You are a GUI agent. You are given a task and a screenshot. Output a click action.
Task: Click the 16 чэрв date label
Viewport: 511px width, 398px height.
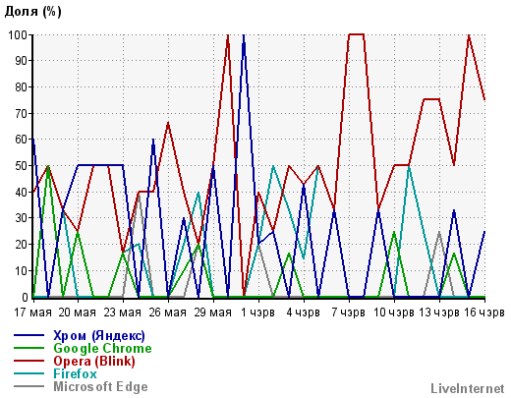(484, 313)
